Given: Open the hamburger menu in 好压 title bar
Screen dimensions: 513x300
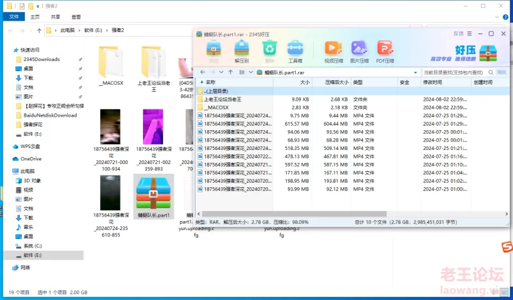Looking at the screenshot, I should (x=469, y=34).
